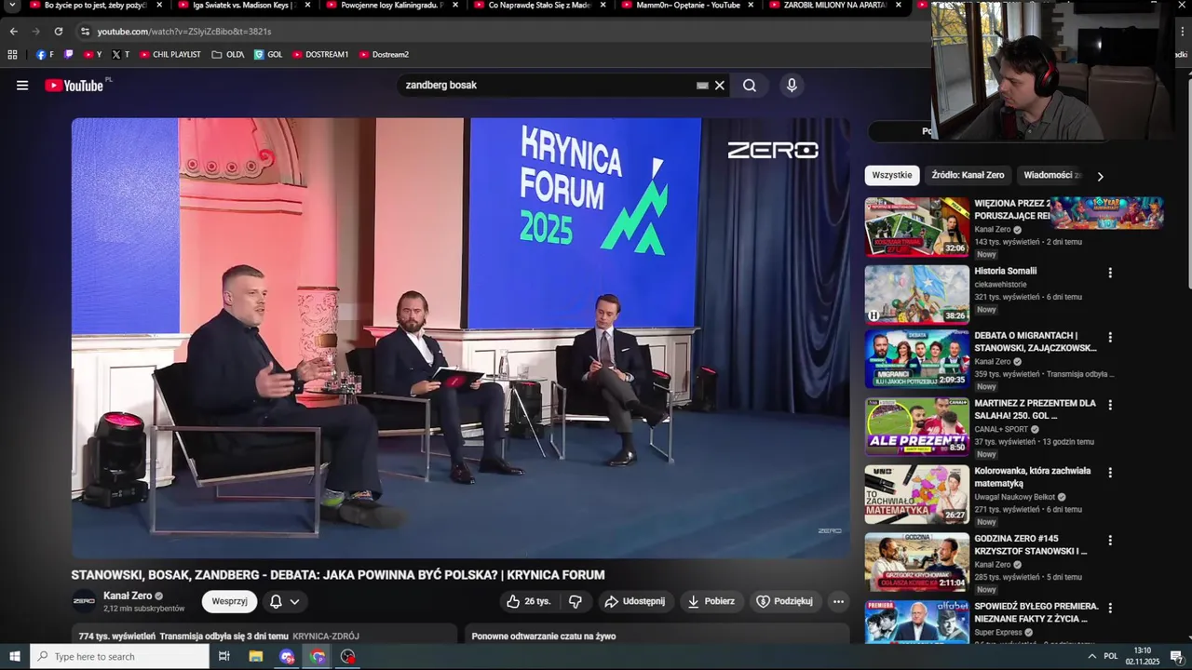1192x670 pixels.
Task: Click the Windows 'Type here to search' box
Action: pos(119,656)
